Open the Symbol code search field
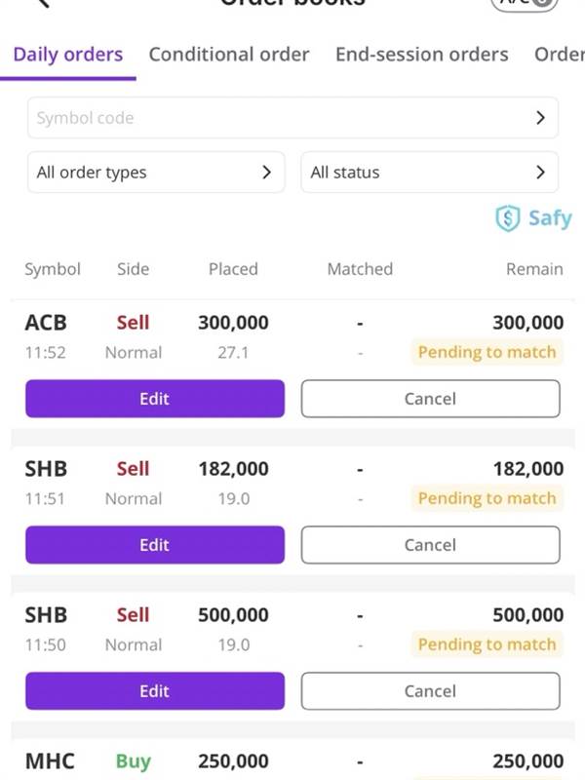 click(292, 118)
